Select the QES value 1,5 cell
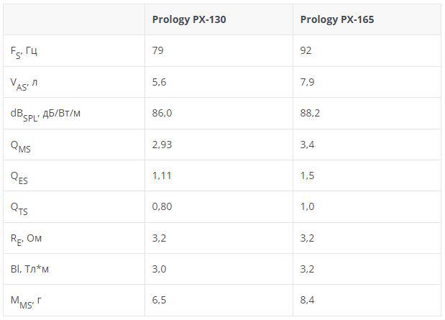This screenshot has height=320, width=445. click(x=307, y=175)
